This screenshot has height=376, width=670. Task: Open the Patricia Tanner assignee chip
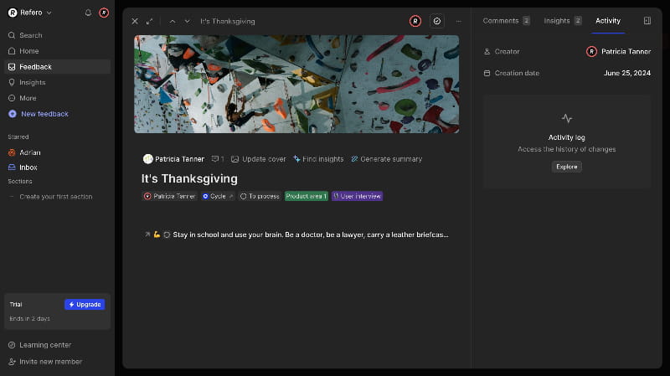[x=170, y=196]
